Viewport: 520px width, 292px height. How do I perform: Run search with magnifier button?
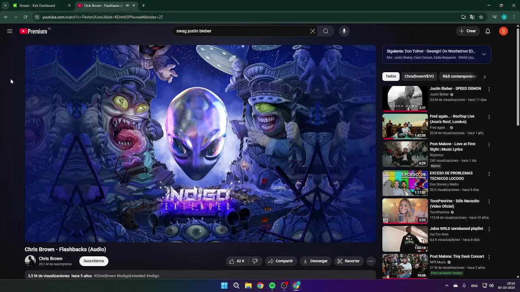pyautogui.click(x=326, y=31)
